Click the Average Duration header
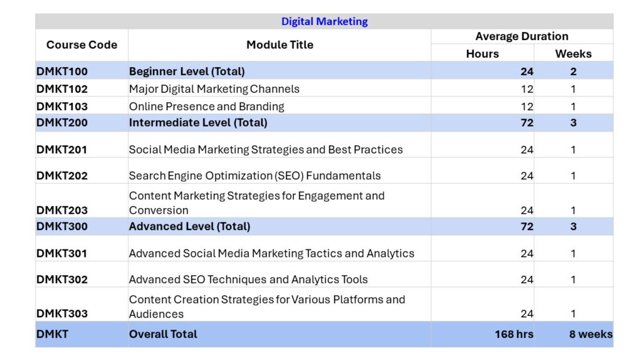Image resolution: width=642 pixels, height=361 pixels. 522,36
